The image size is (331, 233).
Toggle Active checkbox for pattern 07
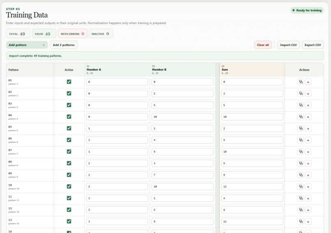coord(69,152)
